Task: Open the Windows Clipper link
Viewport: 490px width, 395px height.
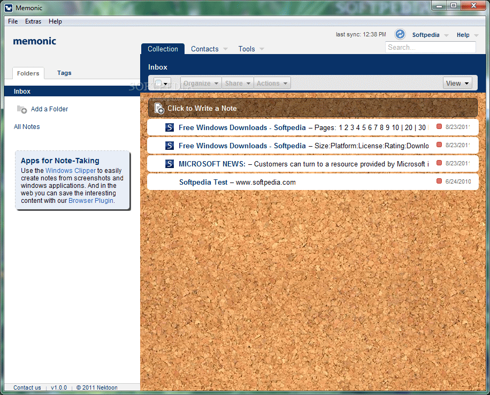Action: [x=71, y=170]
